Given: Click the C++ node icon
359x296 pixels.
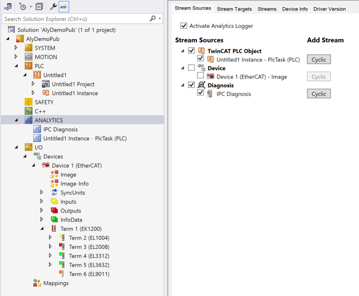Looking at the screenshot, I should 29,111.
